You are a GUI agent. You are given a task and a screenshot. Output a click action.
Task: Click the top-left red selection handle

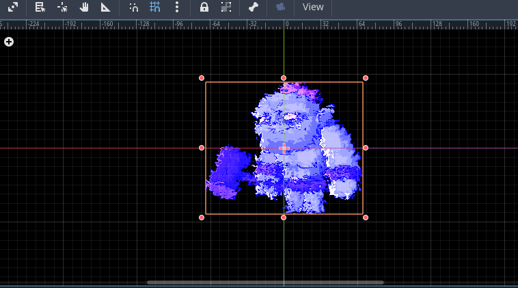pyautogui.click(x=202, y=78)
